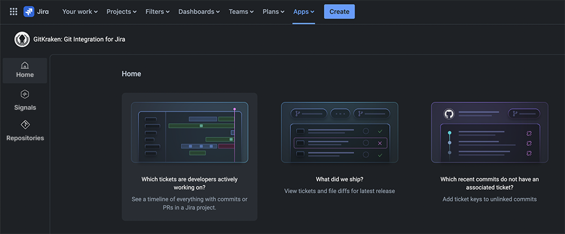Open the app switcher grid icon
The width and height of the screenshot is (565, 234).
coord(14,11)
